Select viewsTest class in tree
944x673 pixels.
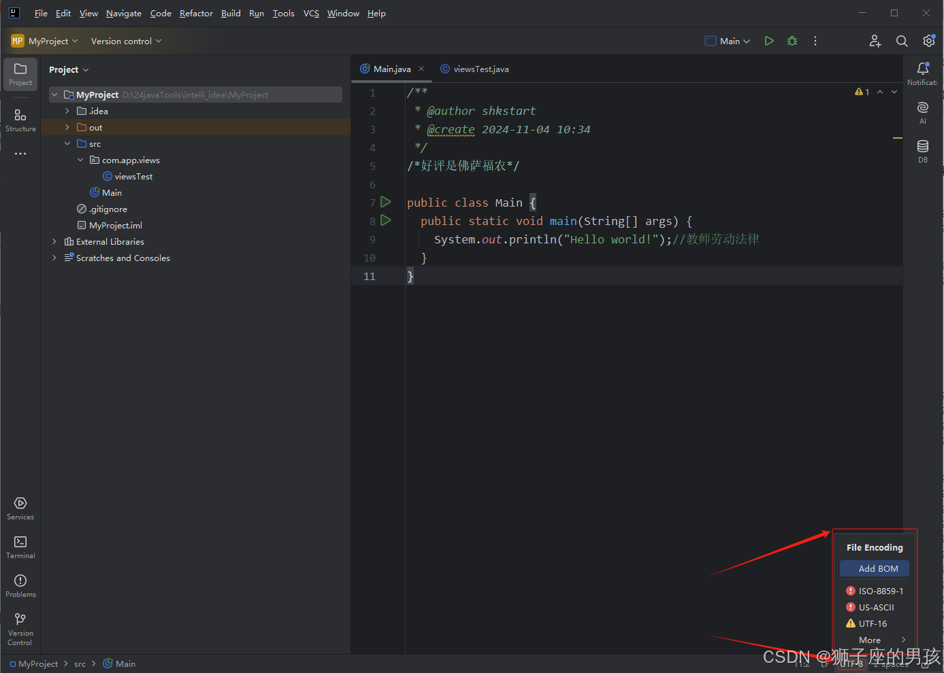(127, 176)
